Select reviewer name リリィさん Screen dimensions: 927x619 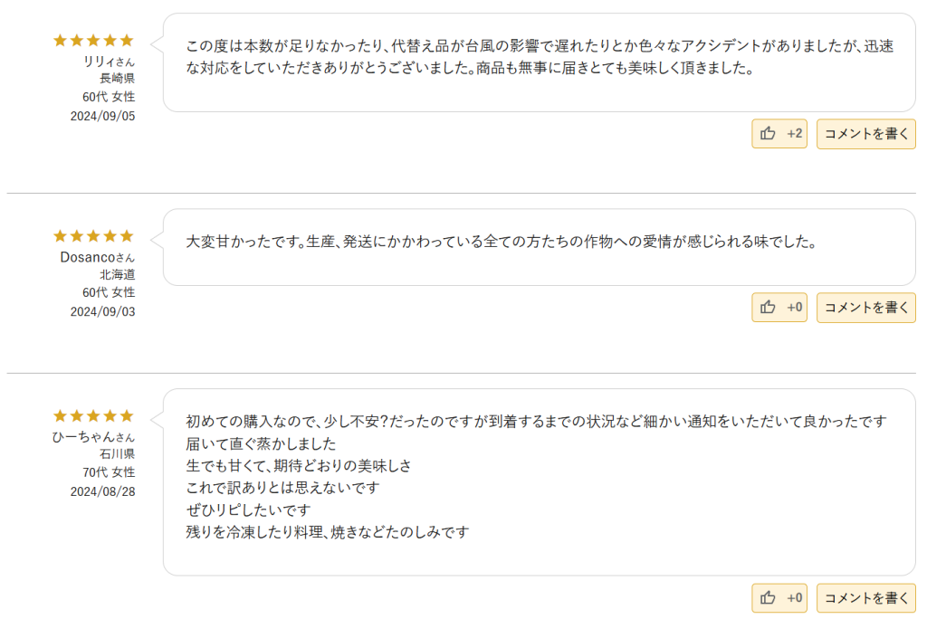tap(109, 62)
